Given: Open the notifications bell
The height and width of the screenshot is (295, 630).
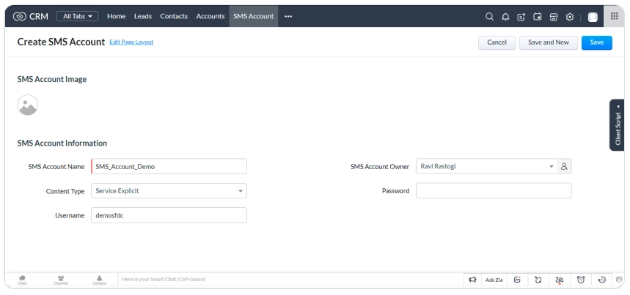Looking at the screenshot, I should click(x=505, y=17).
